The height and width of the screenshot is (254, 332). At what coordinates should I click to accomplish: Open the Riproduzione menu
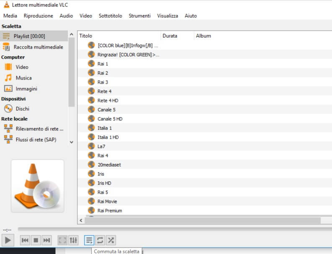pyautogui.click(x=39, y=16)
